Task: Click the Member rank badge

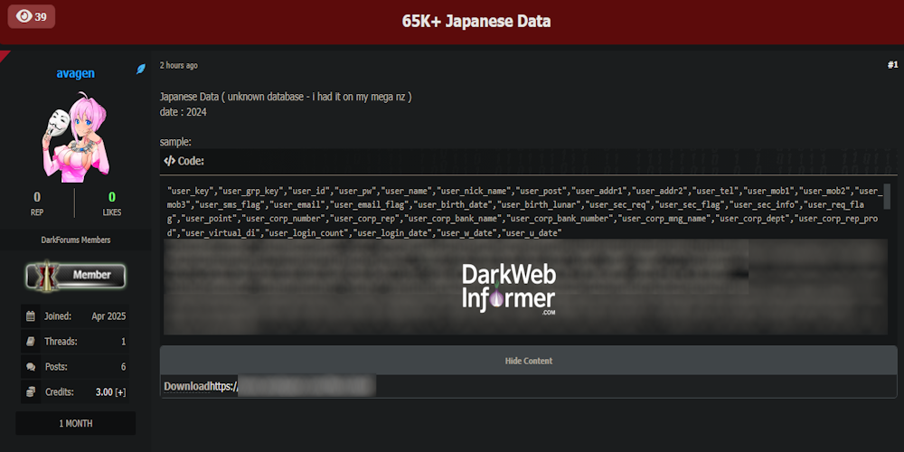Action: [76, 275]
